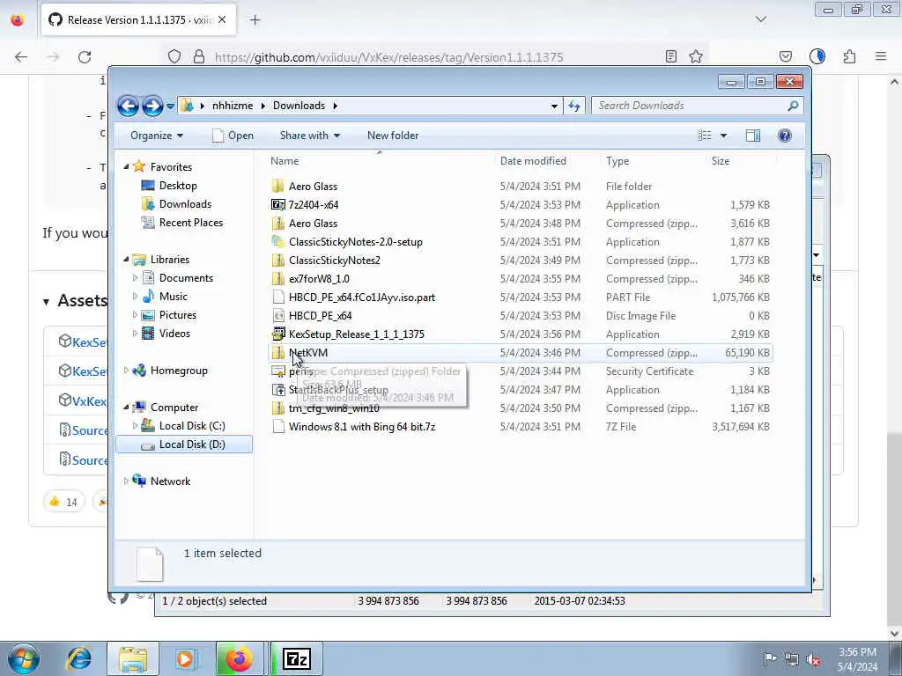Open a new Firefox tab
This screenshot has width=902, height=676.
pos(255,20)
